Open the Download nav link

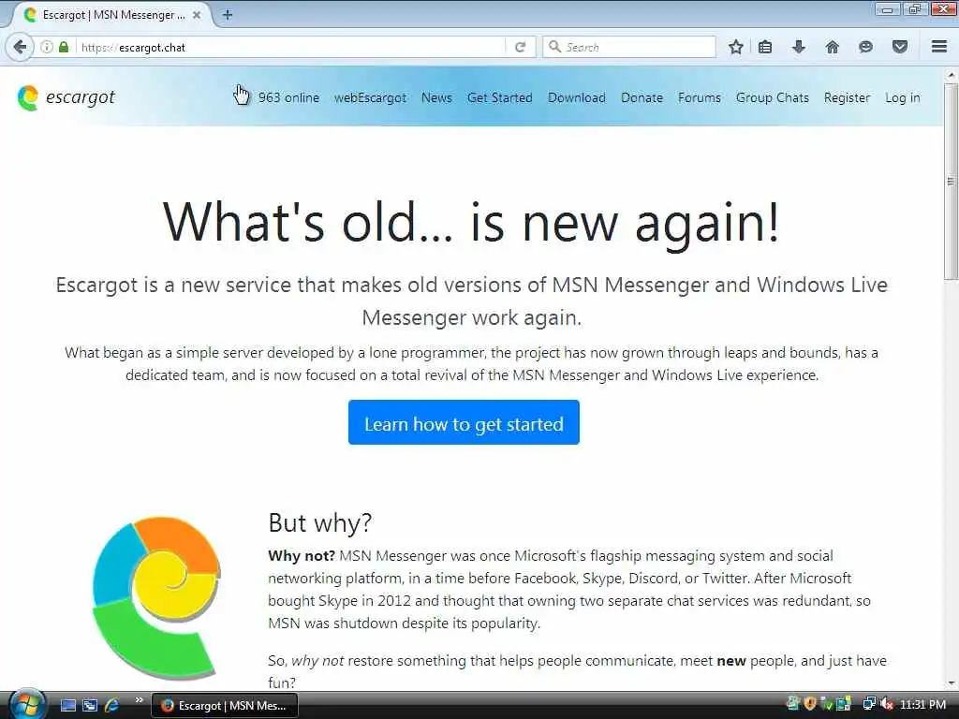click(x=577, y=97)
